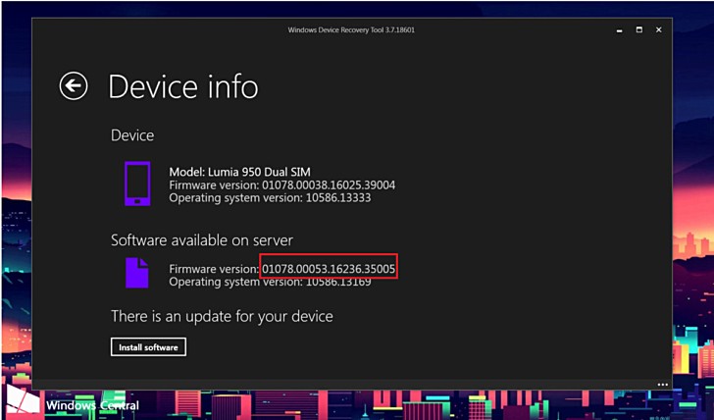Click the window title 'Windows Device Recovery Tool 3.7.18601'
Image resolution: width=714 pixels, height=420 pixels.
351,30
